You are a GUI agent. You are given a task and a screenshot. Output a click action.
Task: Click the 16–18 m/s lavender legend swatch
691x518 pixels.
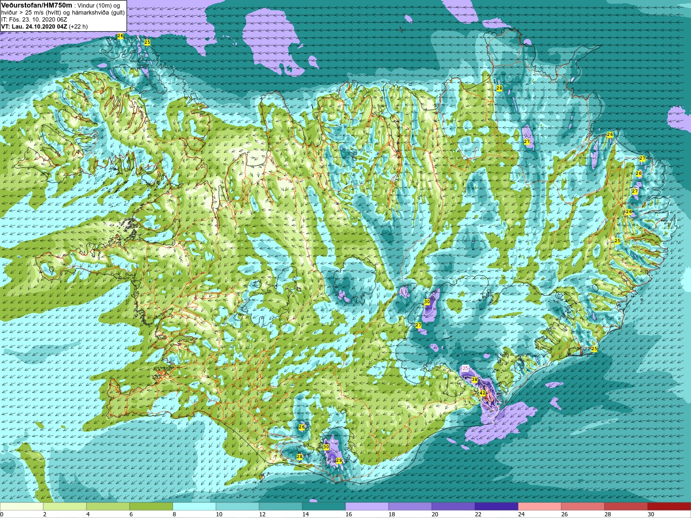[x=367, y=506]
